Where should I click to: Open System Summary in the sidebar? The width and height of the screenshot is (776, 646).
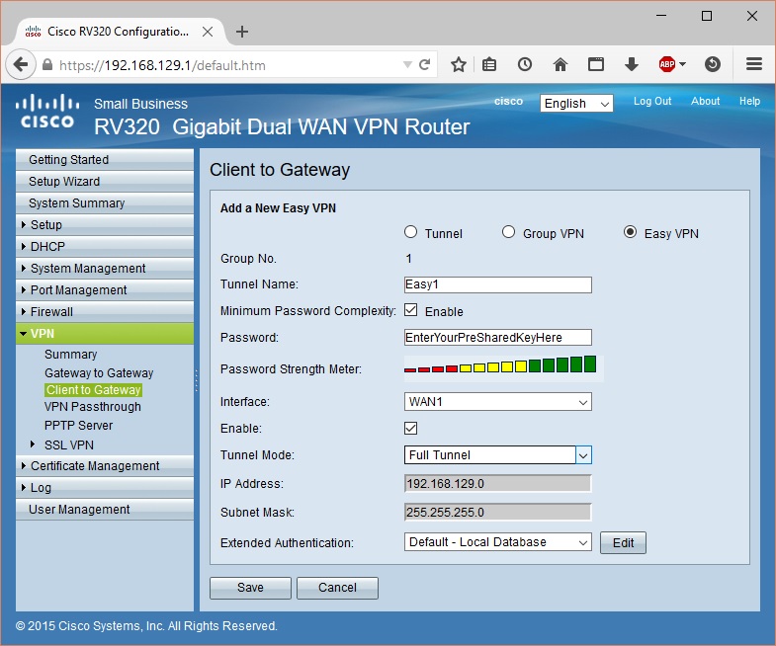[105, 203]
